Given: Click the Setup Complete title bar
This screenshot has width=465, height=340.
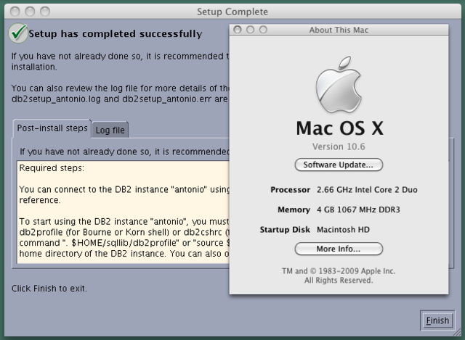Looking at the screenshot, I should [x=232, y=12].
